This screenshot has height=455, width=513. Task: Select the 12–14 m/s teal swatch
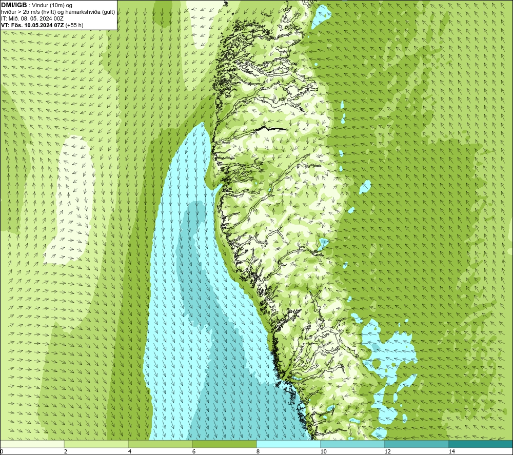417,444
